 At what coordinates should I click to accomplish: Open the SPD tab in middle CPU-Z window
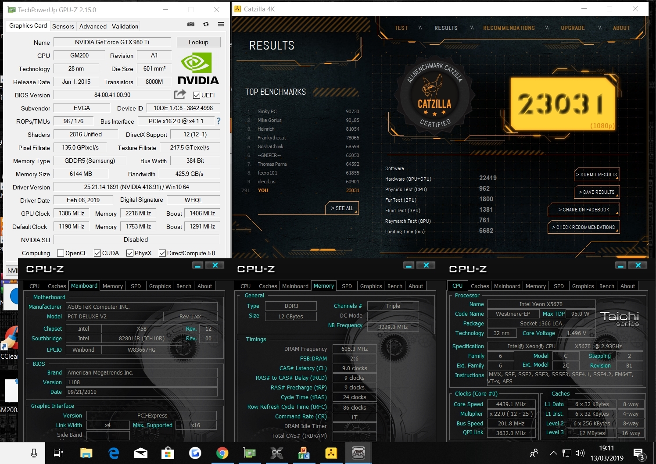pyautogui.click(x=347, y=286)
